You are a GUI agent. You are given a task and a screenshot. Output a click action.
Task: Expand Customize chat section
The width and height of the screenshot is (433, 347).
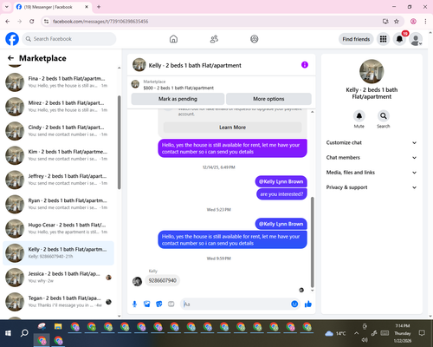point(372,142)
